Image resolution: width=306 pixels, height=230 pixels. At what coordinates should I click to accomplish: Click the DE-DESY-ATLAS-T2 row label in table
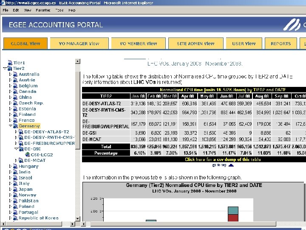(102, 103)
